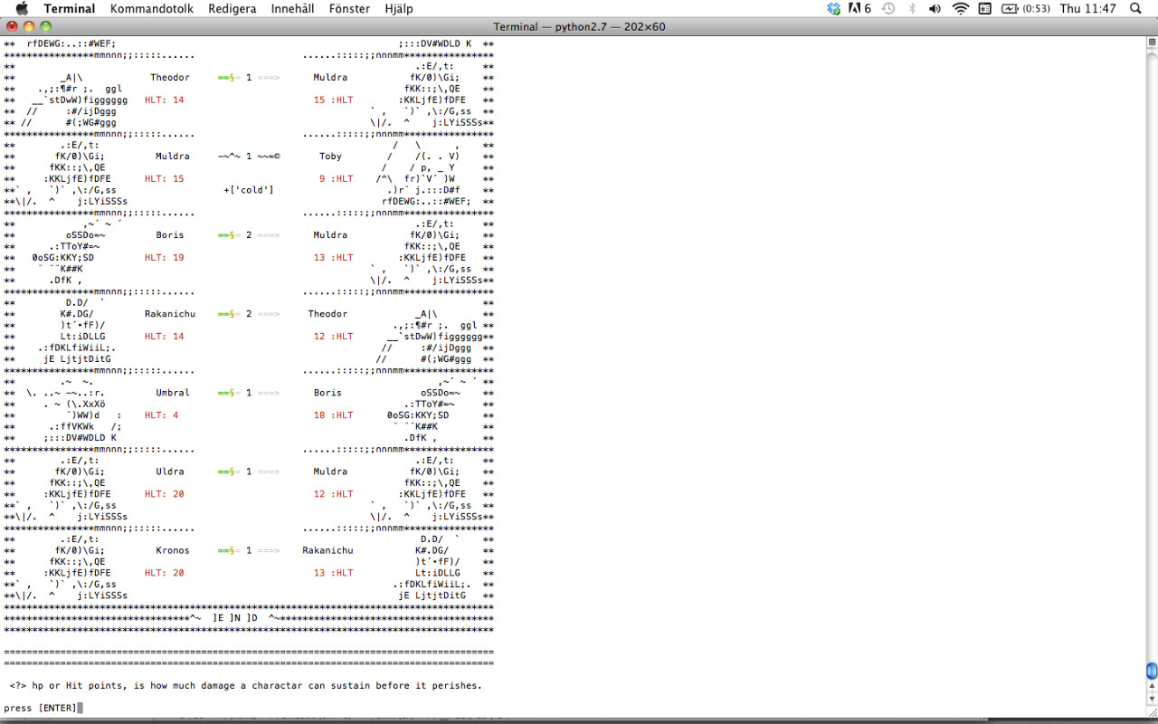
Task: Open the Wi-Fi status menu
Action: click(x=960, y=9)
